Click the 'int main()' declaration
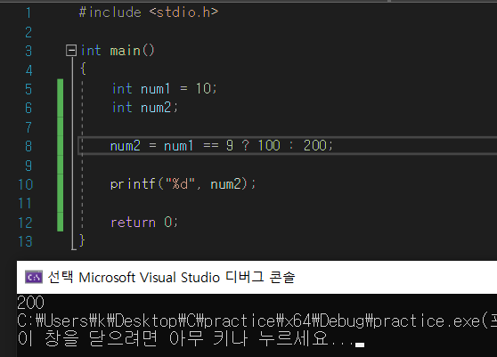The height and width of the screenshot is (357, 497). coord(118,51)
